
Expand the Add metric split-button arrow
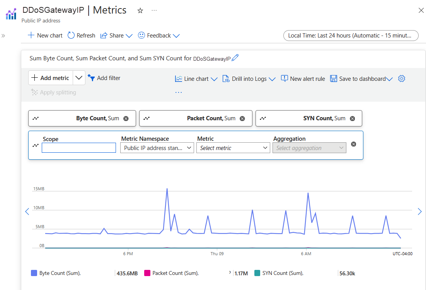79,78
